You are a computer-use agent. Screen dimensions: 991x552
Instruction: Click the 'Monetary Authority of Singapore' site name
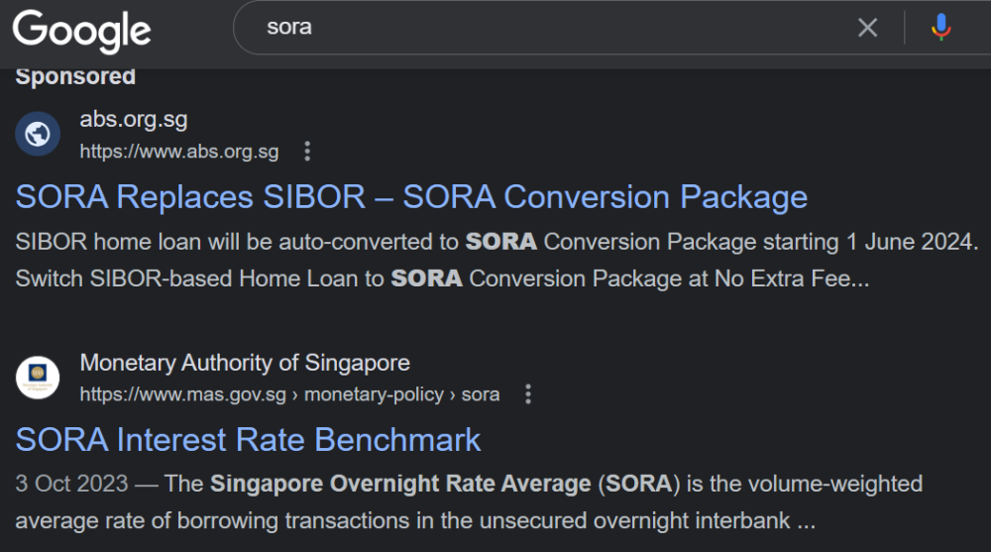(245, 363)
